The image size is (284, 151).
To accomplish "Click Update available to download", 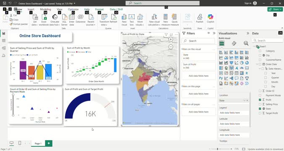I will coord(265,149).
